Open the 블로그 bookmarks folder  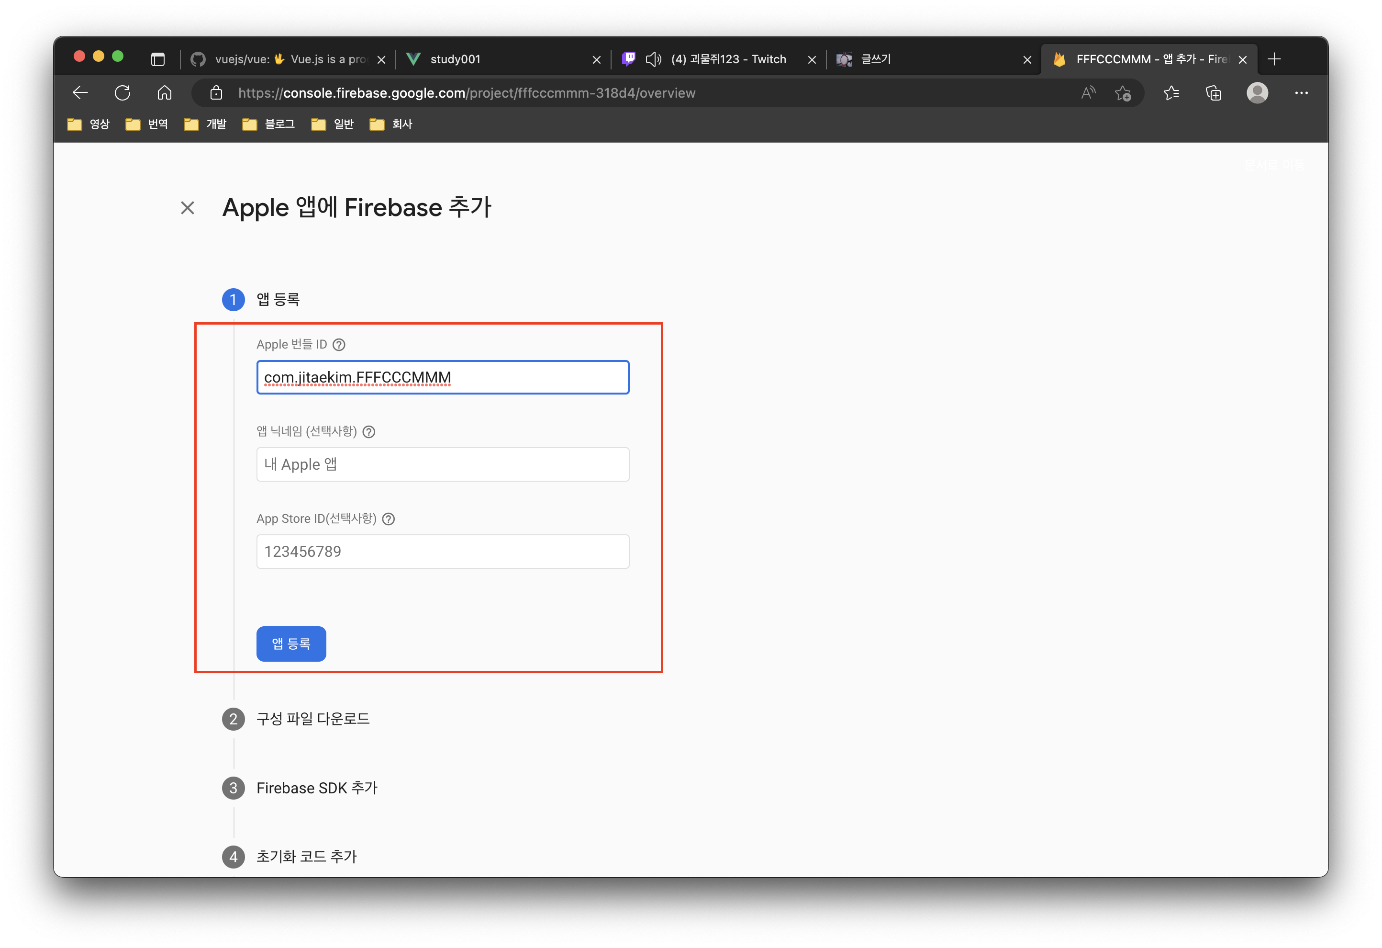pos(269,124)
